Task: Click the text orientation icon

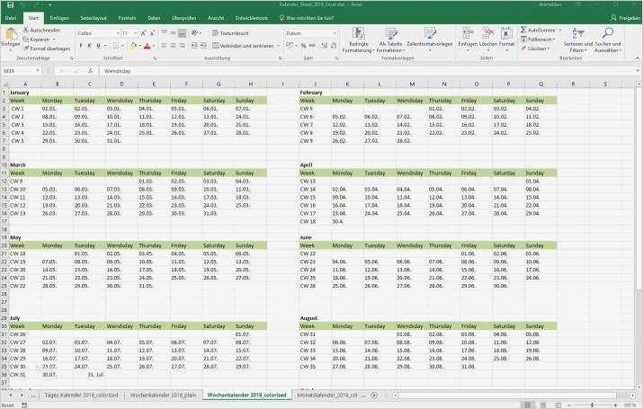Action: [x=195, y=32]
